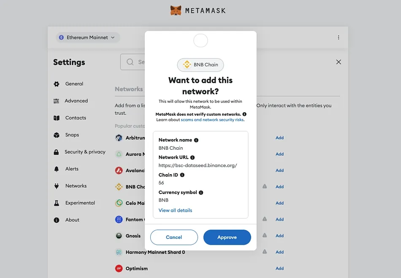This screenshot has height=278, width=401.
Task: Approve adding the BNB Chain network
Action: [x=227, y=237]
